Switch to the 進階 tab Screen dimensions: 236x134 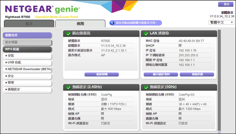80,24
